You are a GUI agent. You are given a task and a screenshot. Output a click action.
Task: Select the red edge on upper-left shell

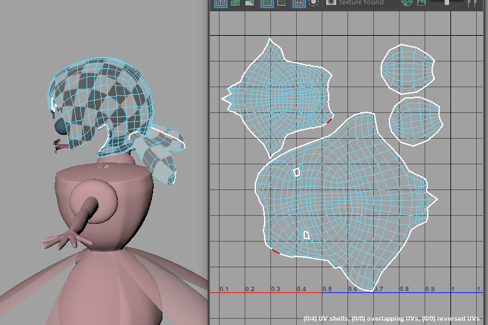pyautogui.click(x=329, y=121)
